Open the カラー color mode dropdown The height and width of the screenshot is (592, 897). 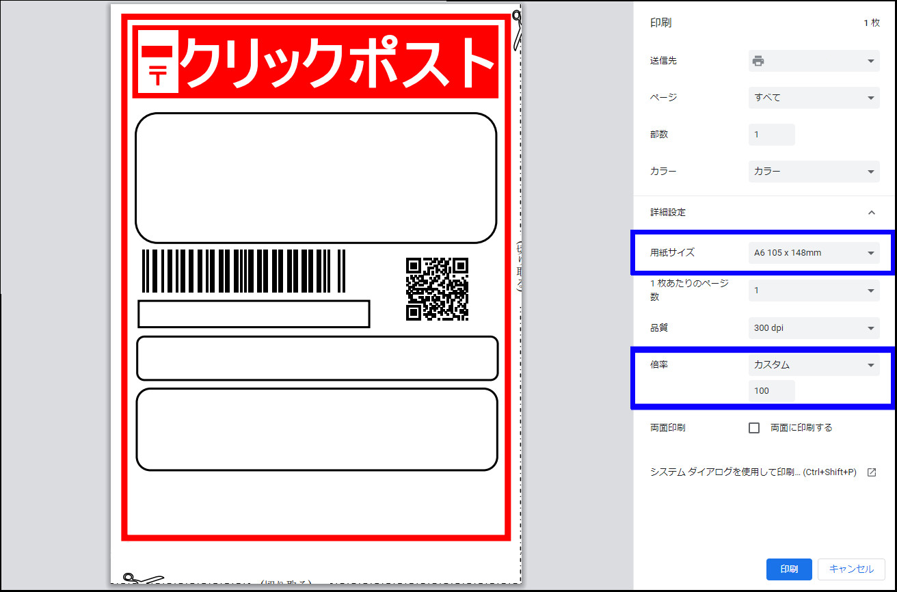[x=814, y=172]
